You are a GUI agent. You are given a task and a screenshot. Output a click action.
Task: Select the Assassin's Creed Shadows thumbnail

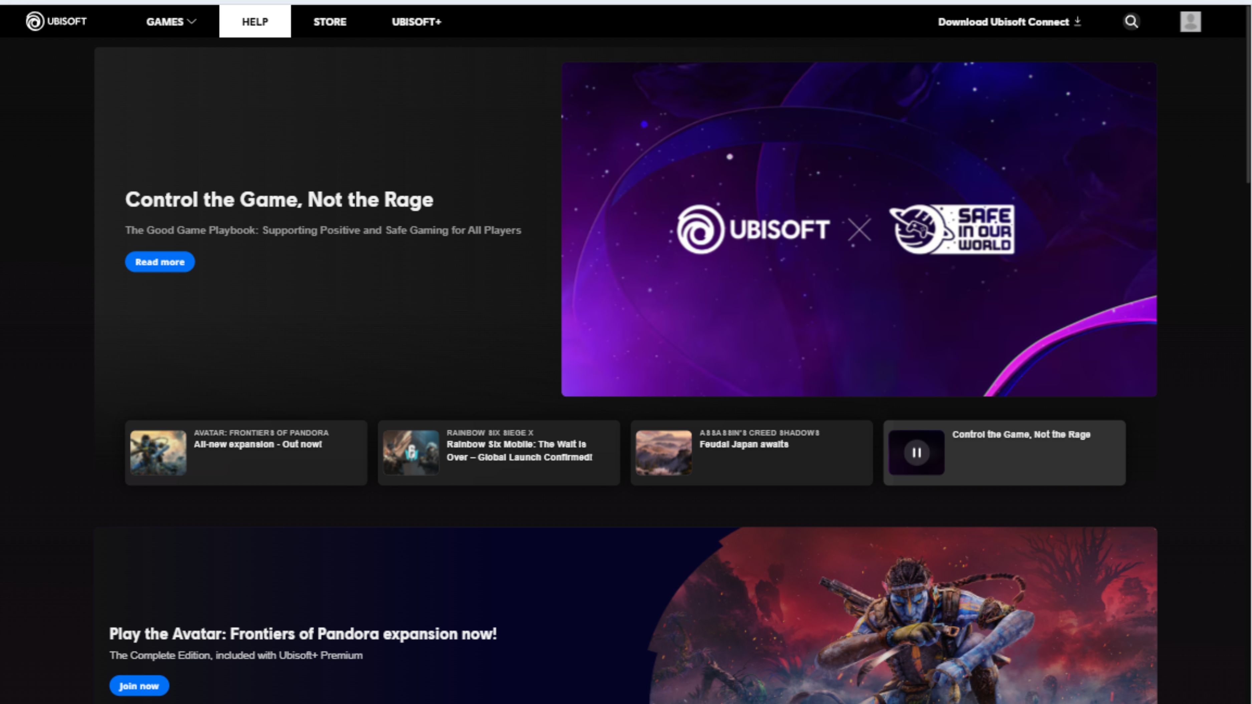pyautogui.click(x=664, y=452)
